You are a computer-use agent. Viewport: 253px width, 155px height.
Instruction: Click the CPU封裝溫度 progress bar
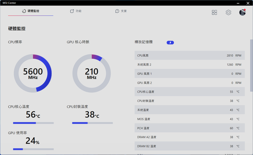[92, 123]
